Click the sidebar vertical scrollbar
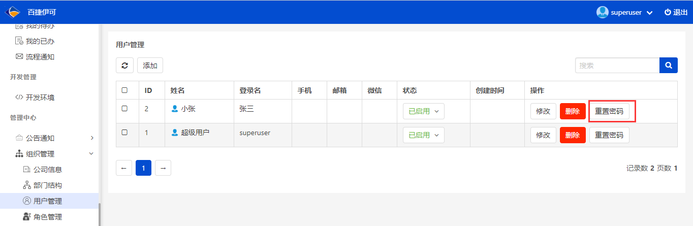Screen dimensions: 693x226 click(x=100, y=213)
